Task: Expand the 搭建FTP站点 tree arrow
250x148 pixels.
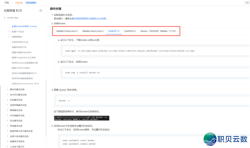Action: [9, 32]
